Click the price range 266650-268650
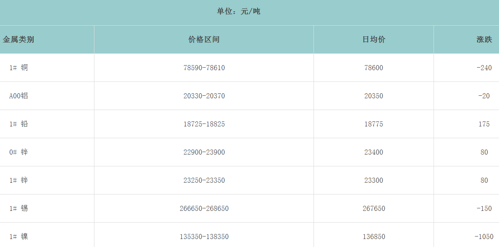Screen dimensions: 499x247 (x=204, y=208)
